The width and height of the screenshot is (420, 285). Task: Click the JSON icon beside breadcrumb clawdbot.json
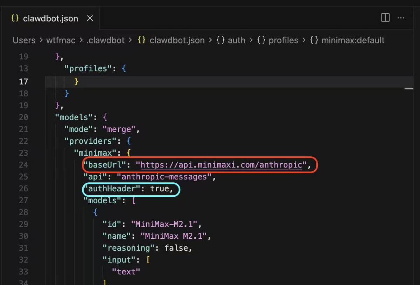141,40
